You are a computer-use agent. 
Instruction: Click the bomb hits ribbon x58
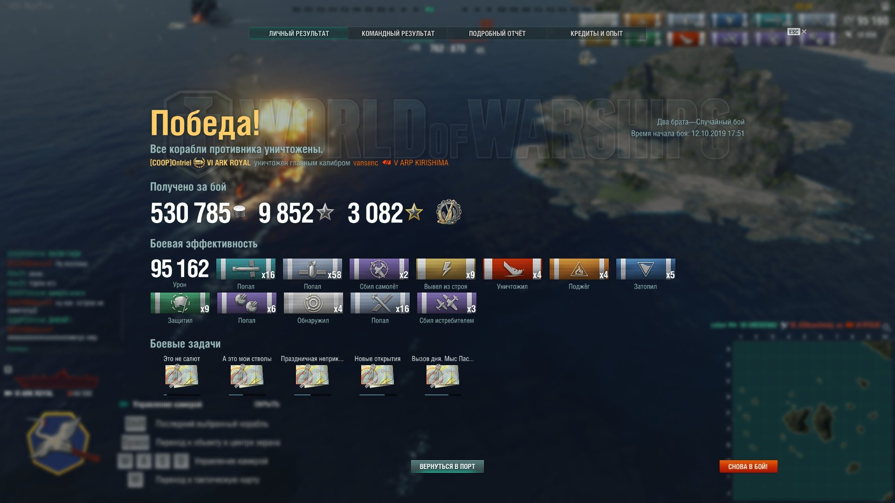pos(312,269)
